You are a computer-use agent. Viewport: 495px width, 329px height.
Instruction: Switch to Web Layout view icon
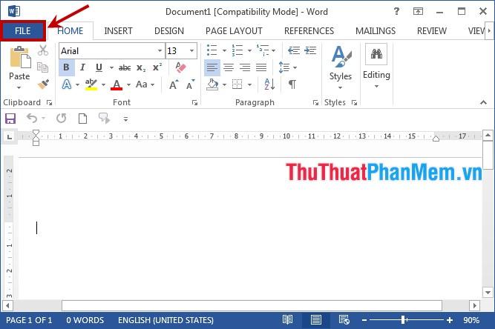(344, 320)
